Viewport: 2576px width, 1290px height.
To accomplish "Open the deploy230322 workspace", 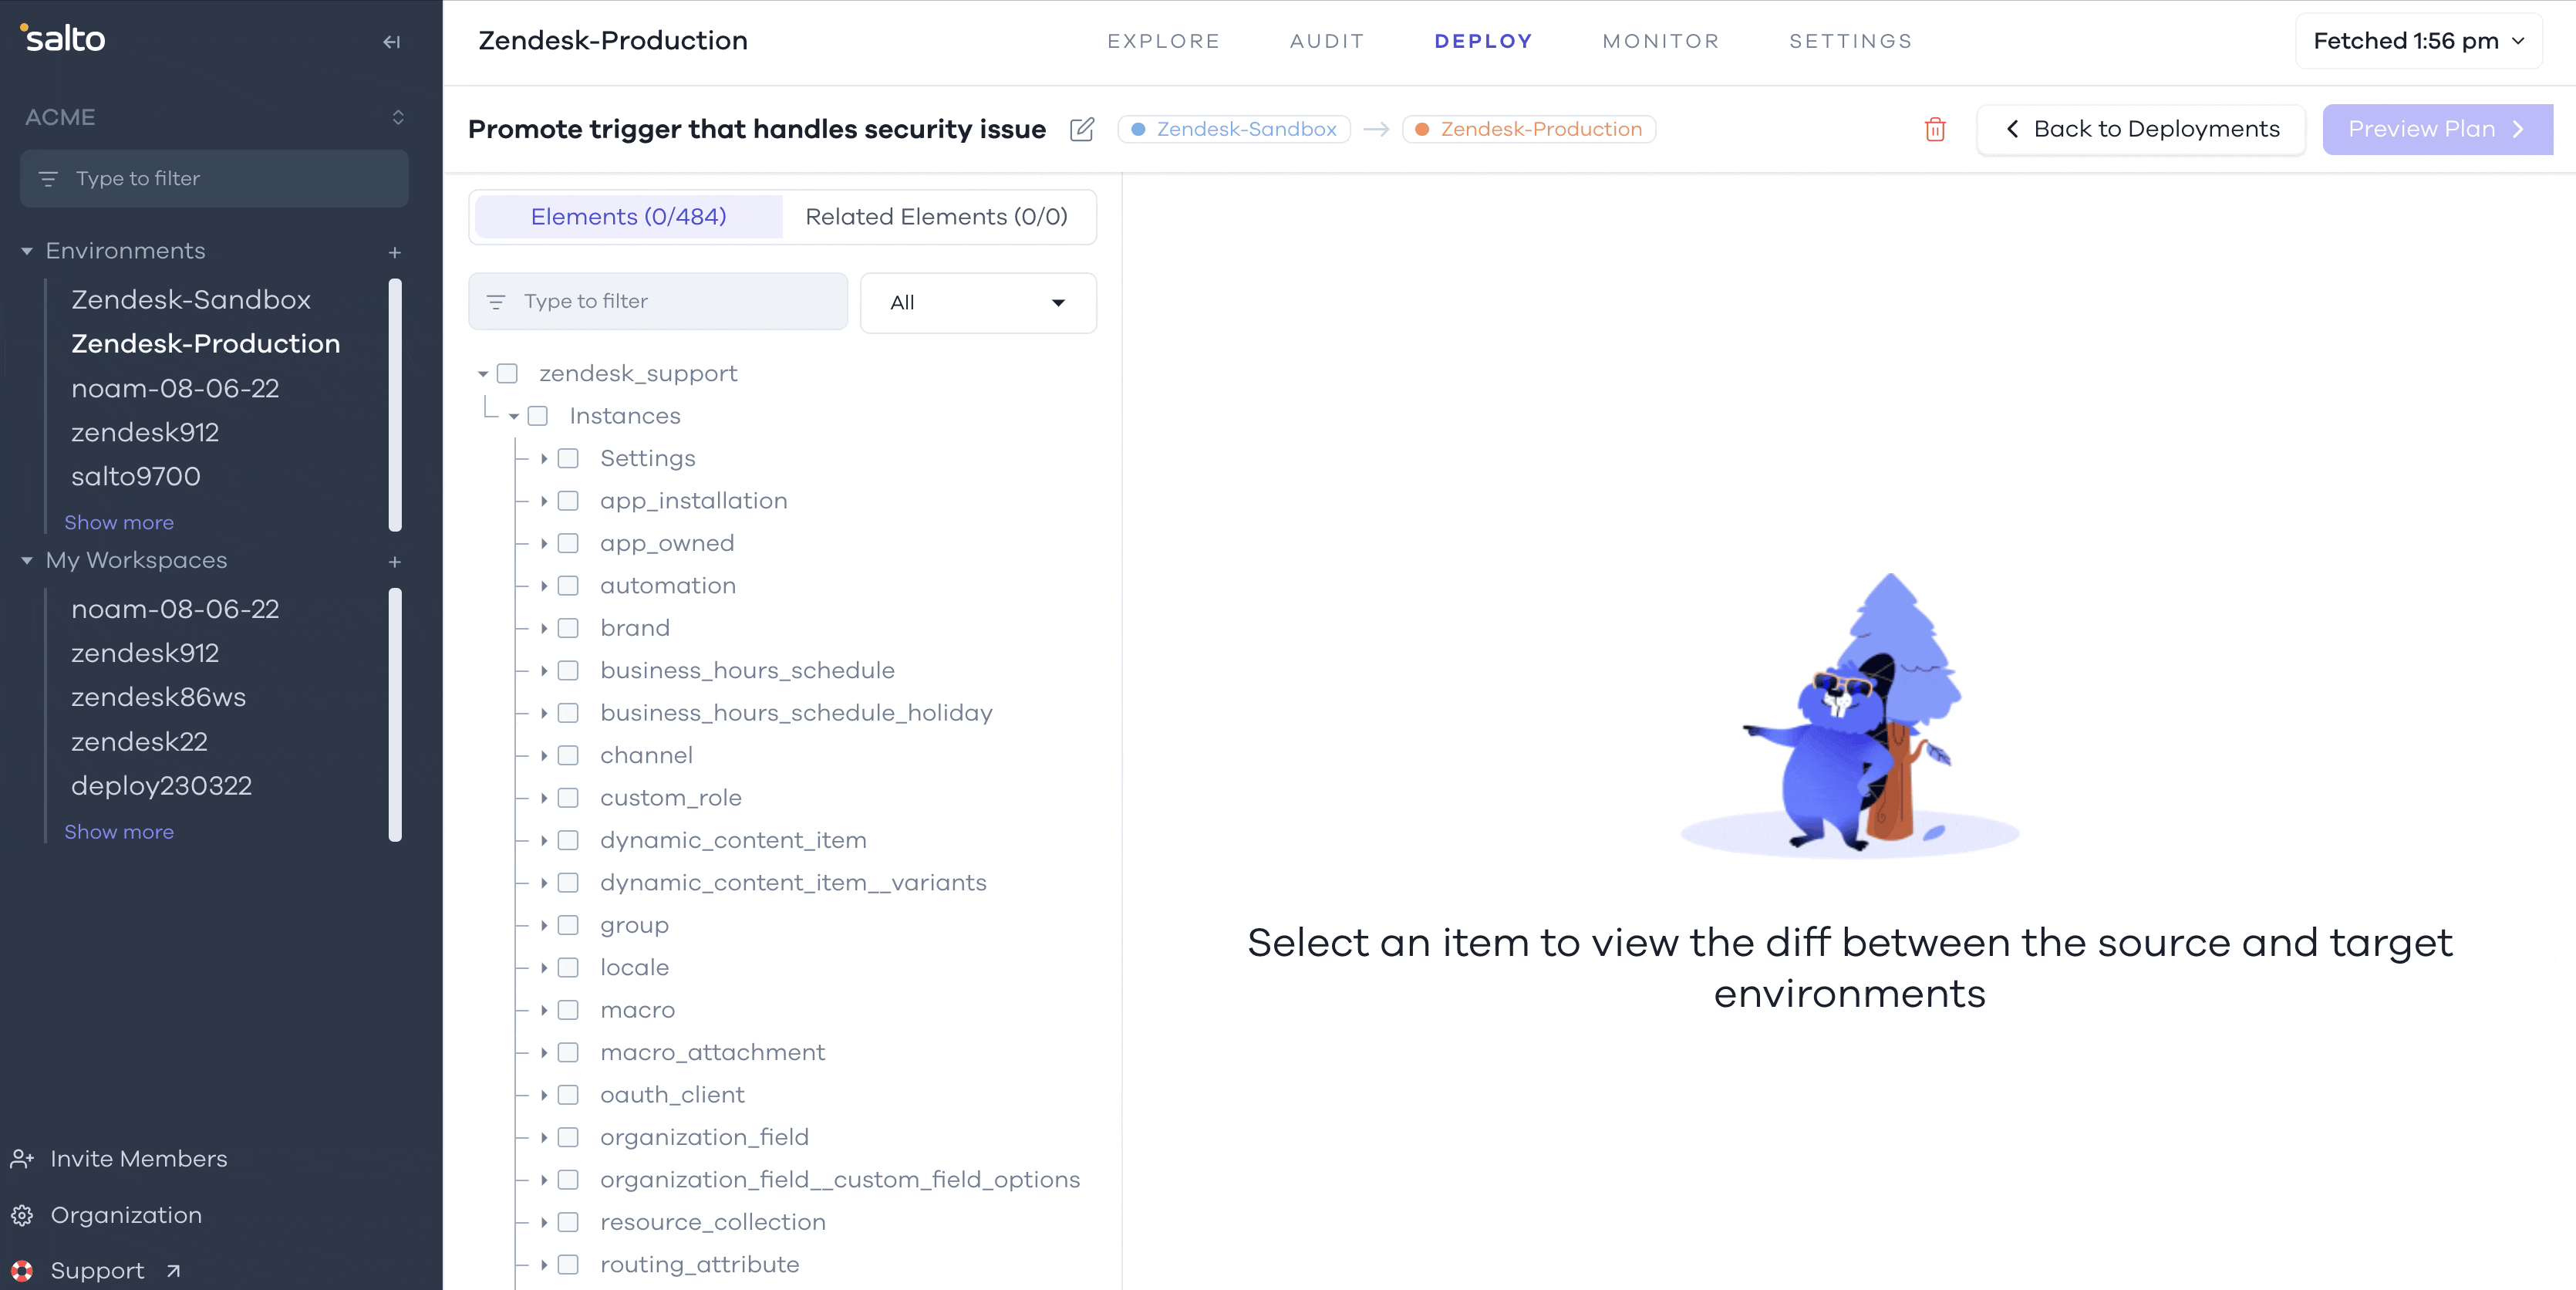I will [x=161, y=785].
